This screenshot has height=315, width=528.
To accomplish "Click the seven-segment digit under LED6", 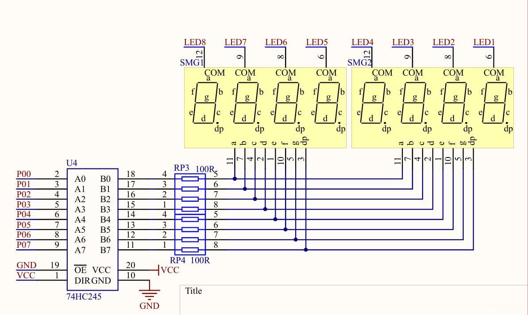I will [x=287, y=103].
